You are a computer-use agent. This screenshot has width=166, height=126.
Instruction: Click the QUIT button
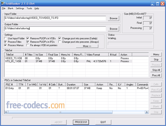(x=103, y=122)
